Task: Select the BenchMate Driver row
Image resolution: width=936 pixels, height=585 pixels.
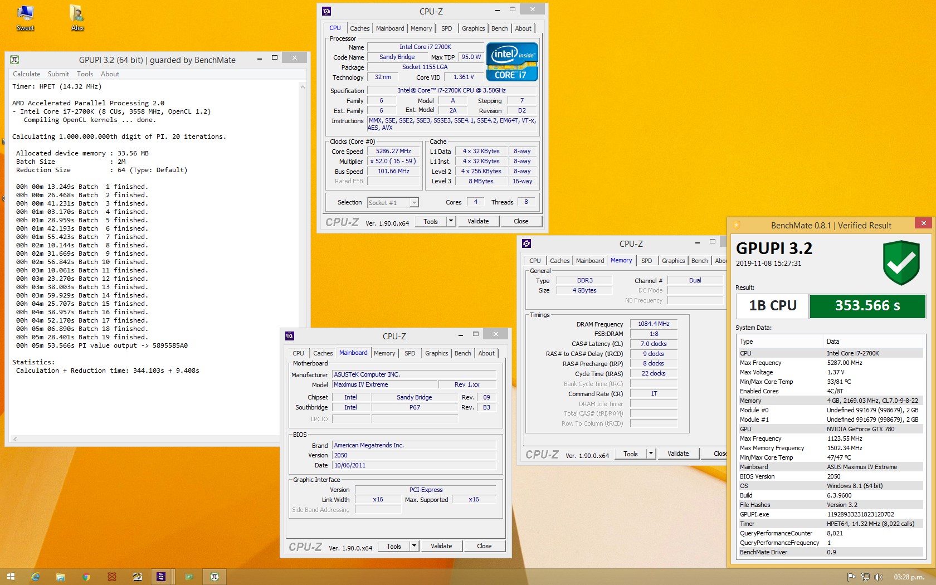Action: pos(830,552)
